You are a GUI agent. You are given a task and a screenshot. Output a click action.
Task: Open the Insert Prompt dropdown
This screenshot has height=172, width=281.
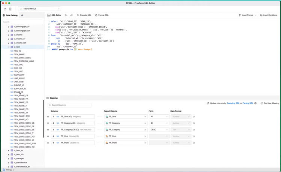pos(248,15)
